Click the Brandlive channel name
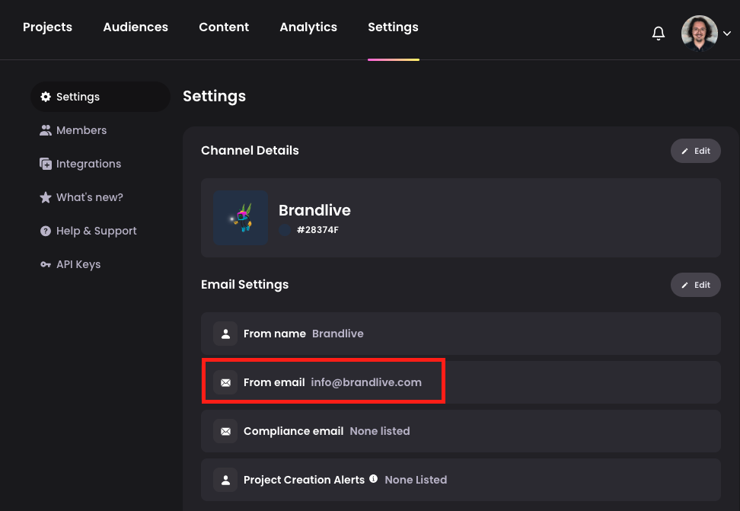Screen dimensions: 740x511 pyautogui.click(x=314, y=210)
